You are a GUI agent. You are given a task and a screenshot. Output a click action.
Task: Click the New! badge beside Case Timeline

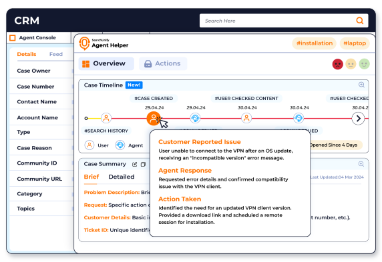click(x=134, y=85)
